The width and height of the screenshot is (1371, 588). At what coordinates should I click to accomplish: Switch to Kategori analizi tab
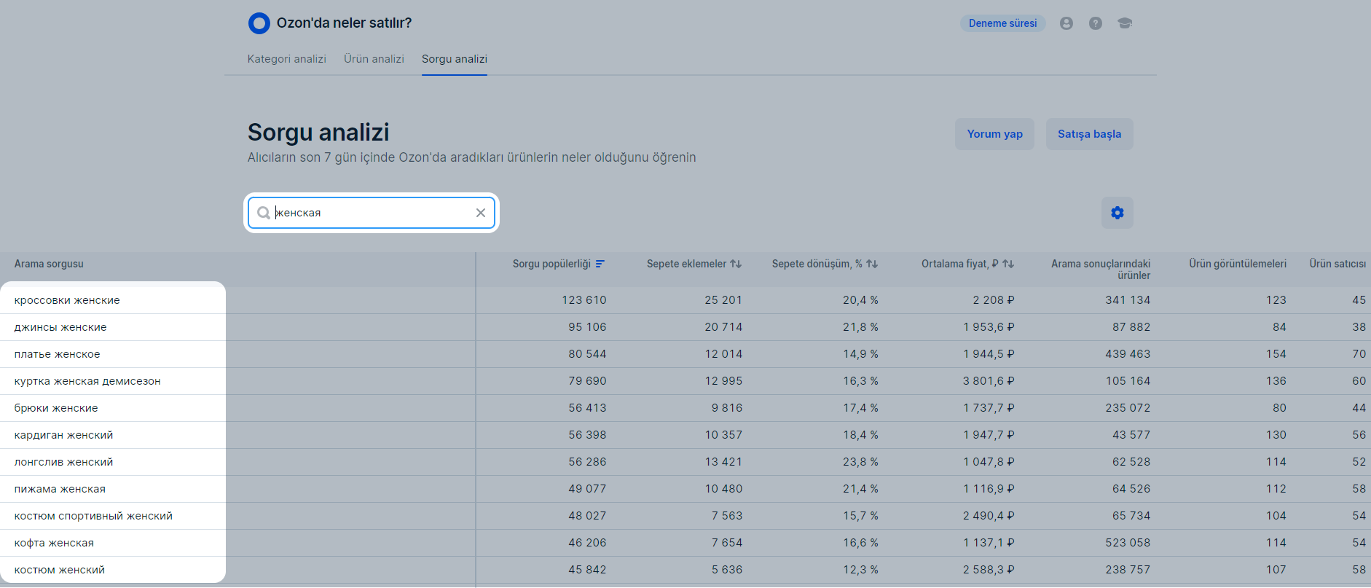(x=286, y=59)
